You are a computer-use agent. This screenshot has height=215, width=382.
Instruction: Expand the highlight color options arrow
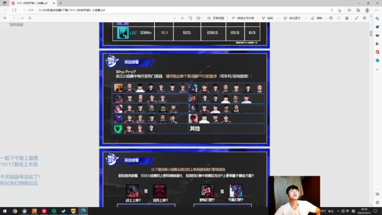pos(305,18)
